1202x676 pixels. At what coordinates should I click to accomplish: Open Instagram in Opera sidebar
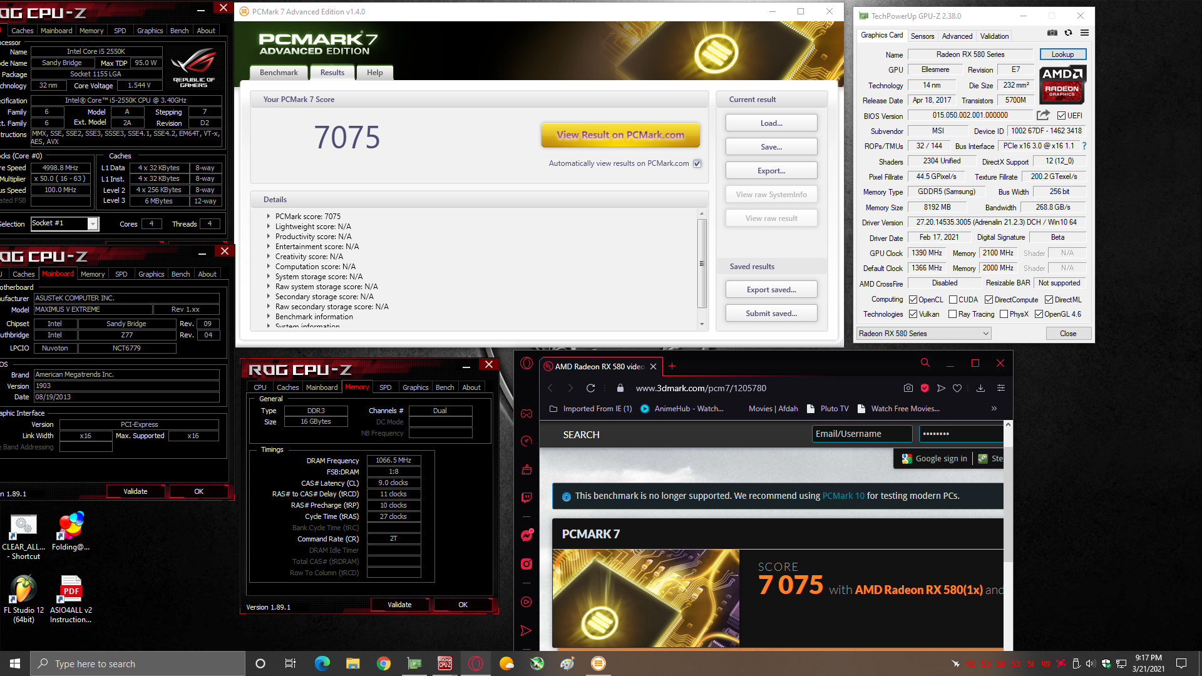click(x=527, y=564)
